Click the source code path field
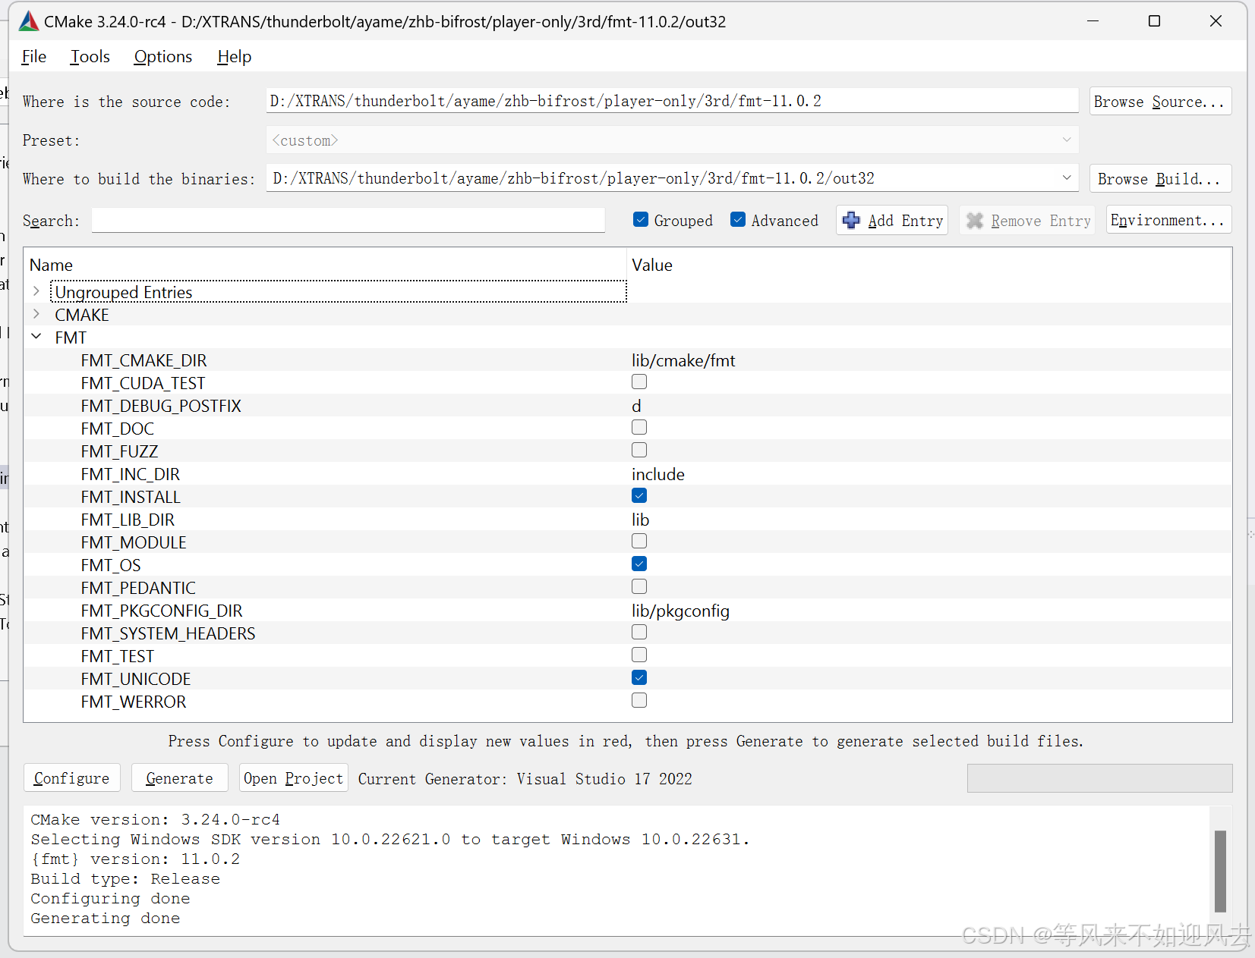Viewport: 1255px width, 958px height. [x=672, y=101]
